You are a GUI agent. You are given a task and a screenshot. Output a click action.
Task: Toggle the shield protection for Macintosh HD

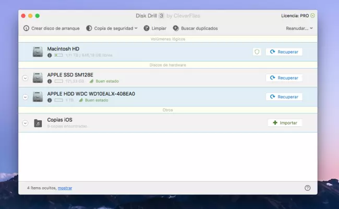pos(257,51)
